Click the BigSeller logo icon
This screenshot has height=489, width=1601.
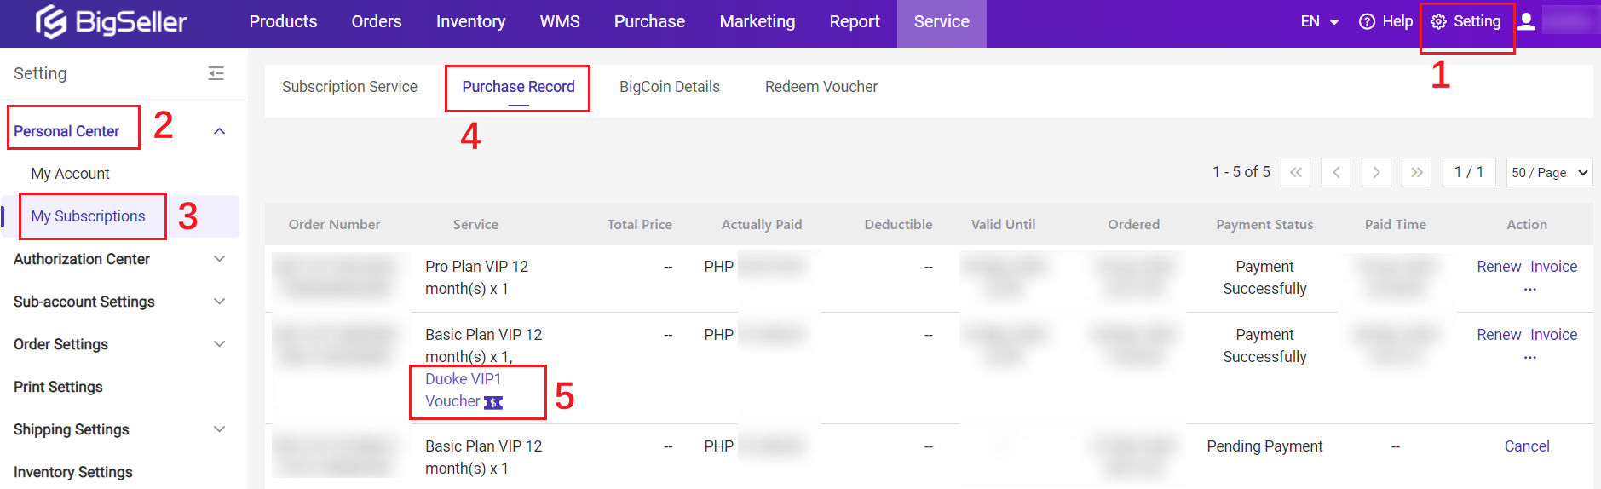point(51,22)
